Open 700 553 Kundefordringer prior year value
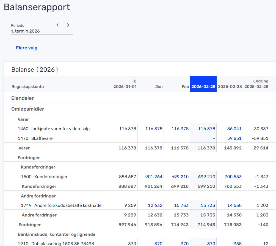The image size is (276, 246). (x=233, y=177)
